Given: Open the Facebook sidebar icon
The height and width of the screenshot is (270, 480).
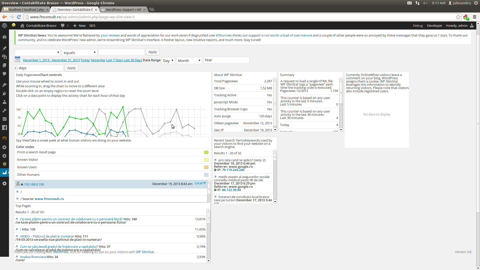Looking at the screenshot, I should click(x=4, y=127).
